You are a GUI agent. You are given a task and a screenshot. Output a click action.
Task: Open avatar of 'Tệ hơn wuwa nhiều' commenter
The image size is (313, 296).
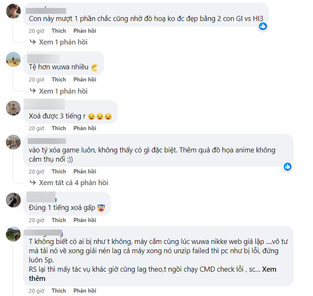(13, 59)
